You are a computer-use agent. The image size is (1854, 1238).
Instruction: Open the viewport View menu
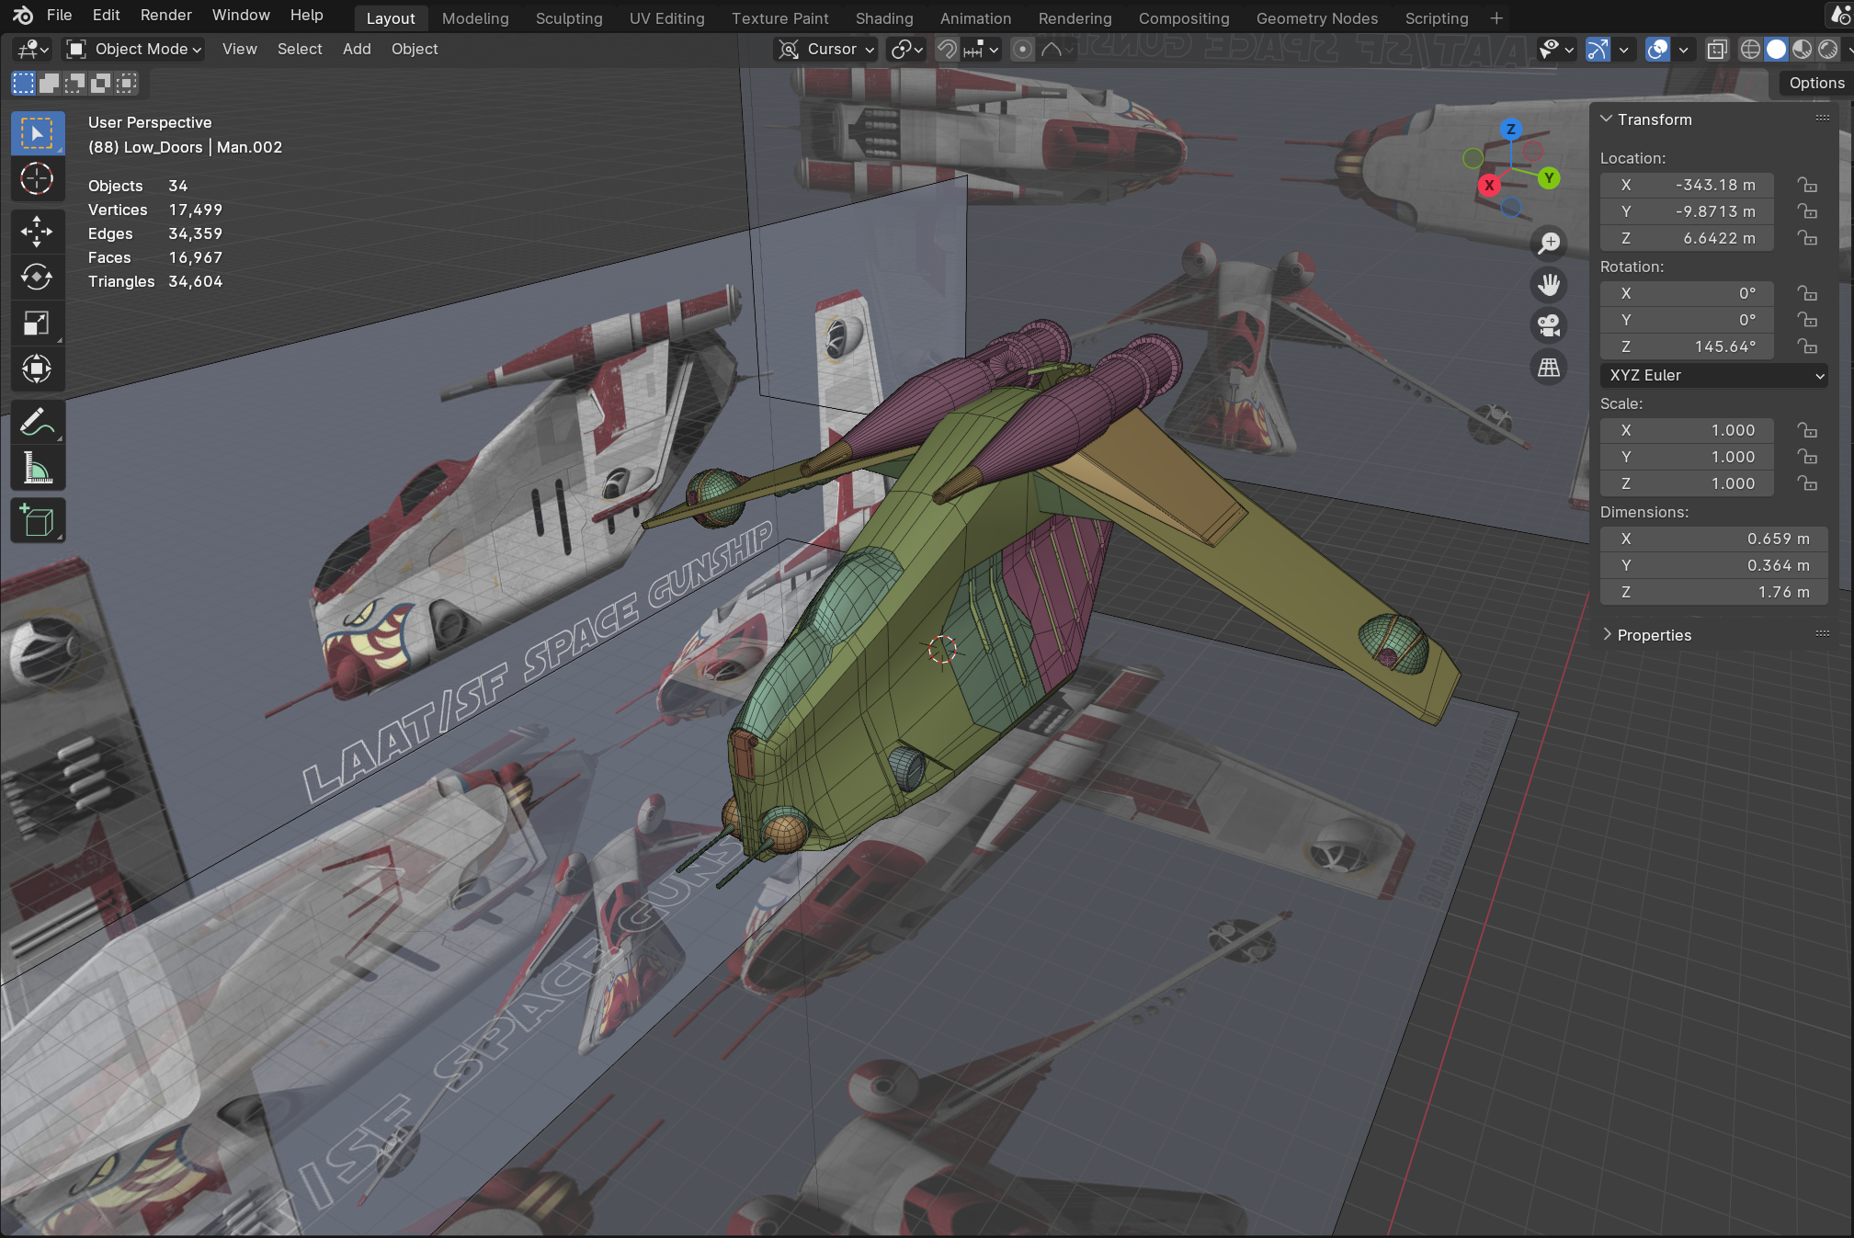click(239, 50)
